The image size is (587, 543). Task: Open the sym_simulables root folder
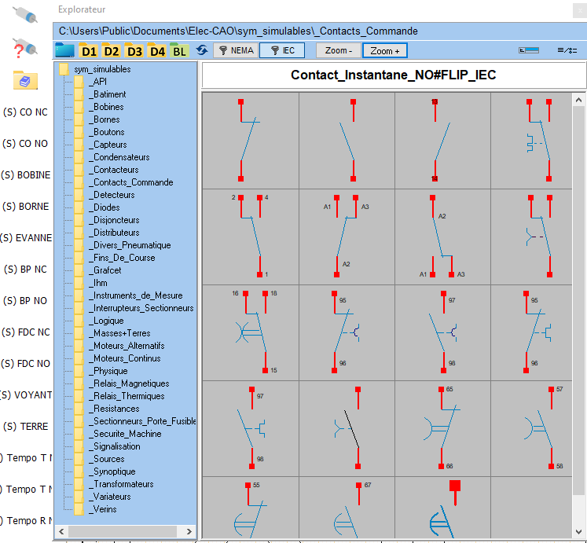[102, 69]
